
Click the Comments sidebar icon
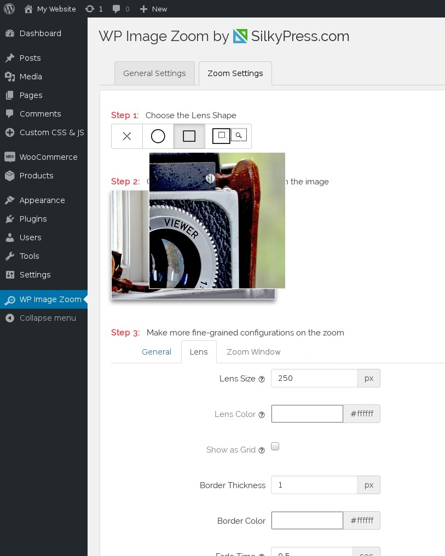pyautogui.click(x=10, y=114)
